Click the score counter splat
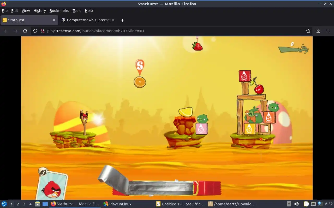This screenshot has width=334, height=208. click(x=294, y=48)
